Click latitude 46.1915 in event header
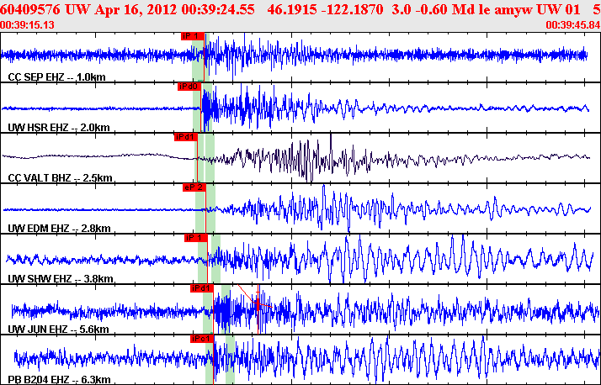The height and width of the screenshot is (385, 601). (290, 9)
